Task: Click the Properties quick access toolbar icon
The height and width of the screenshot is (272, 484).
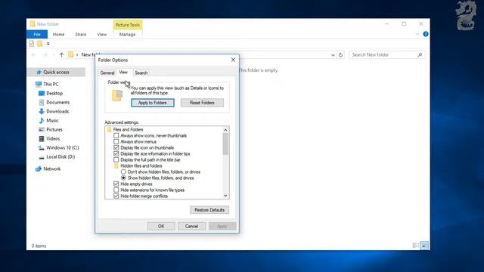Action: tap(32, 44)
